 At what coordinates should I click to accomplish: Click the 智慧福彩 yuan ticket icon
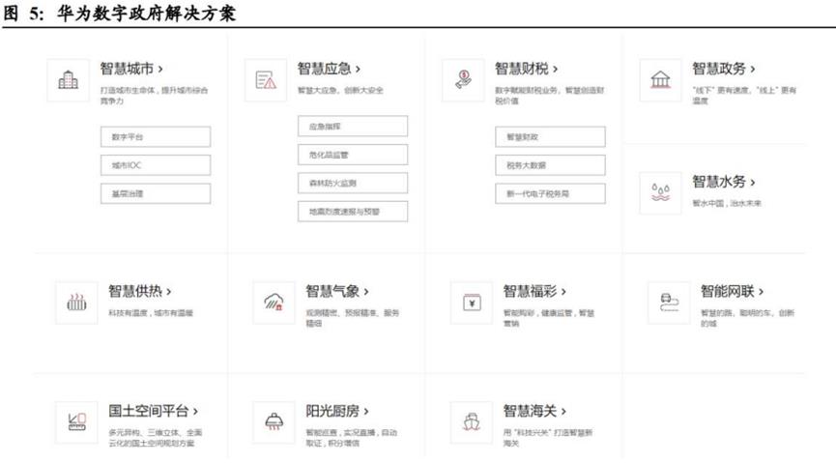click(472, 303)
